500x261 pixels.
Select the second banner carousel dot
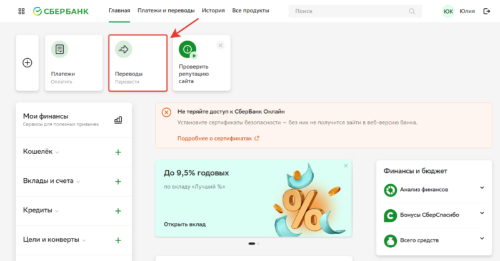258,244
